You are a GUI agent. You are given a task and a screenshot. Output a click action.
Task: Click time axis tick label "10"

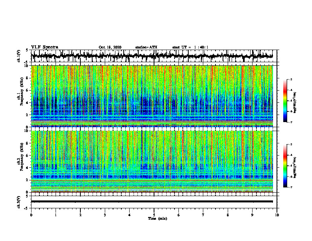pyautogui.click(x=277, y=215)
